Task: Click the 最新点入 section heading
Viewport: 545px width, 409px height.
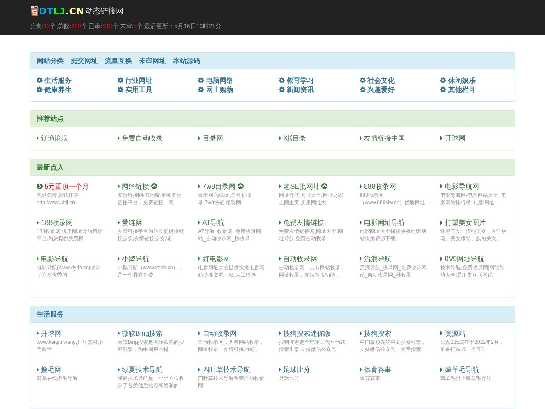Action: point(50,167)
